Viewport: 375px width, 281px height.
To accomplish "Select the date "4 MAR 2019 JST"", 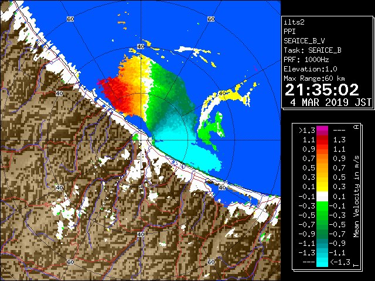I will 330,102.
